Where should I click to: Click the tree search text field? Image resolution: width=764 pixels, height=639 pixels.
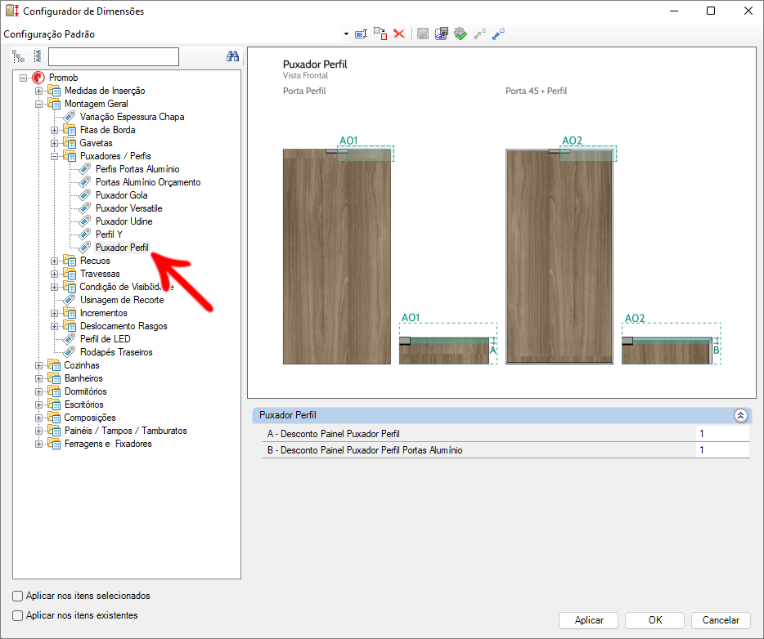[114, 56]
